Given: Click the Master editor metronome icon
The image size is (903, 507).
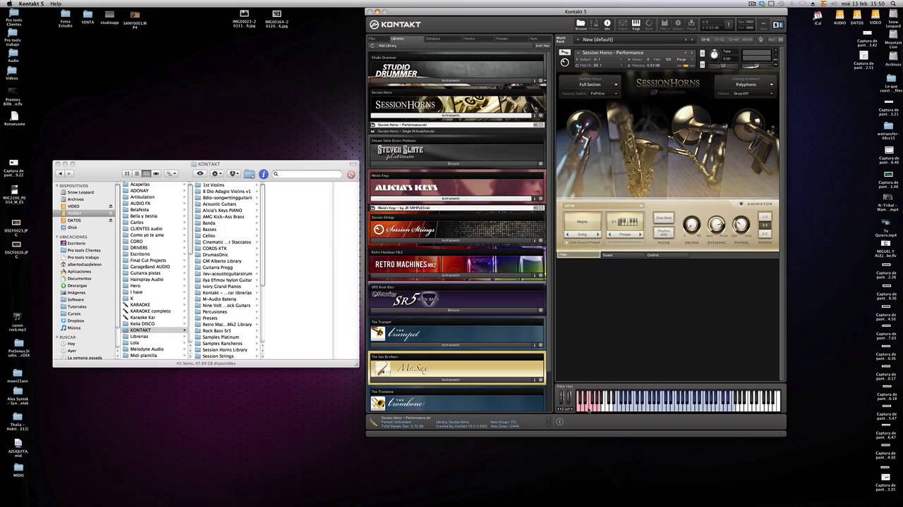Looking at the screenshot, I should coord(594,23).
